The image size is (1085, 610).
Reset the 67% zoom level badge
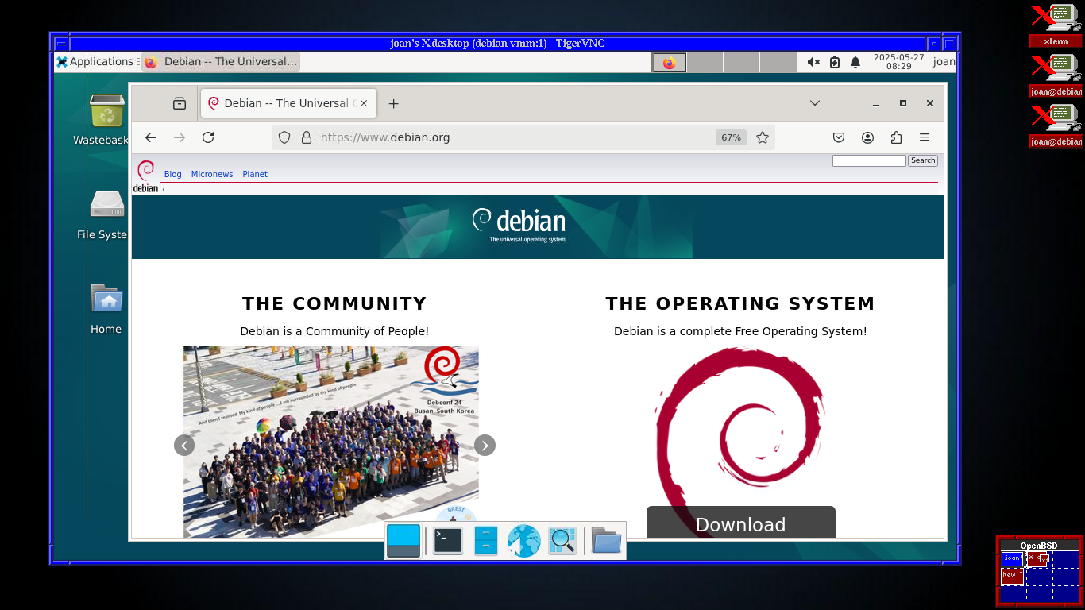click(731, 137)
